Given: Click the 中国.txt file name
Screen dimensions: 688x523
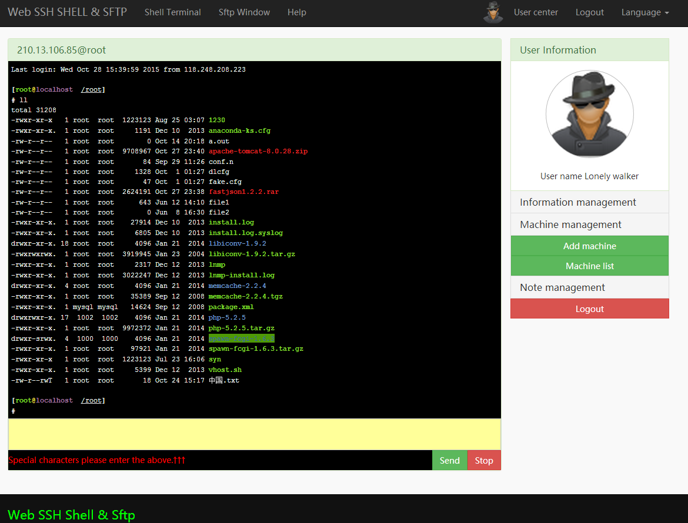Looking at the screenshot, I should pyautogui.click(x=224, y=381).
